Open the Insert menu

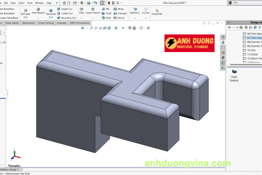coord(21,3)
